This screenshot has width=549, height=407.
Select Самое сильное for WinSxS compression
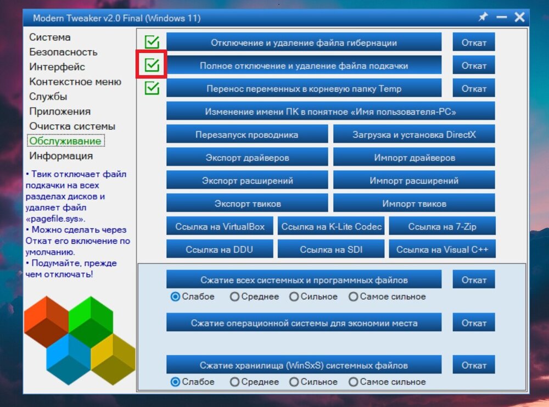point(387,382)
